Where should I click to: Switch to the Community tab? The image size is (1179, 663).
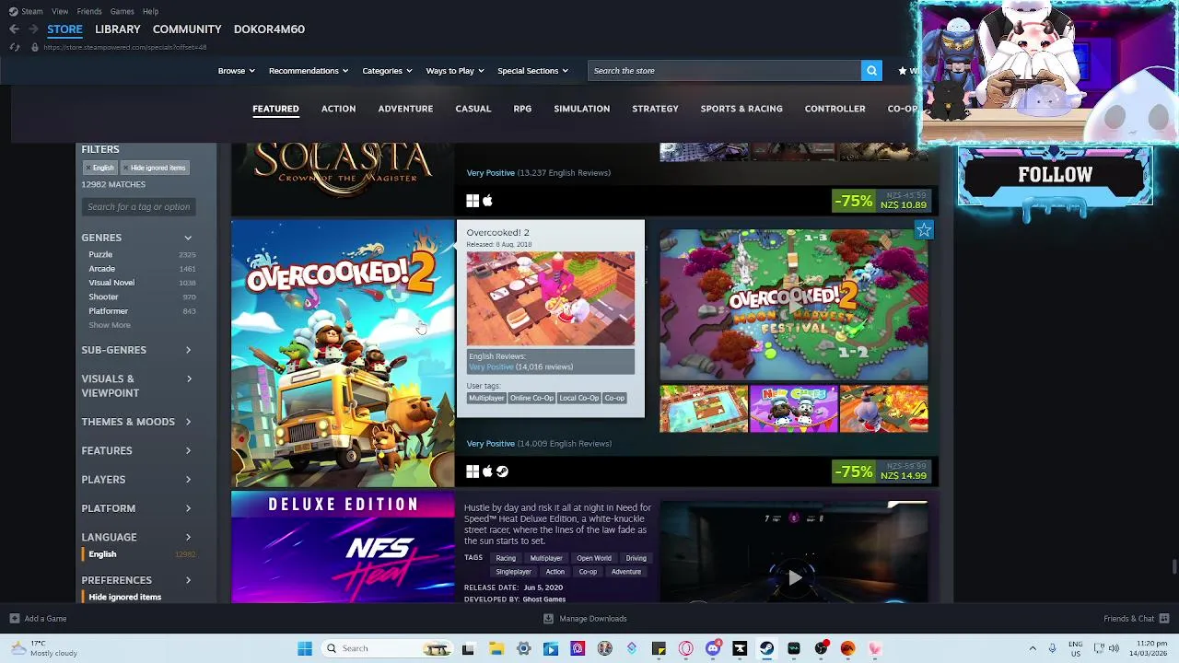[x=187, y=29]
